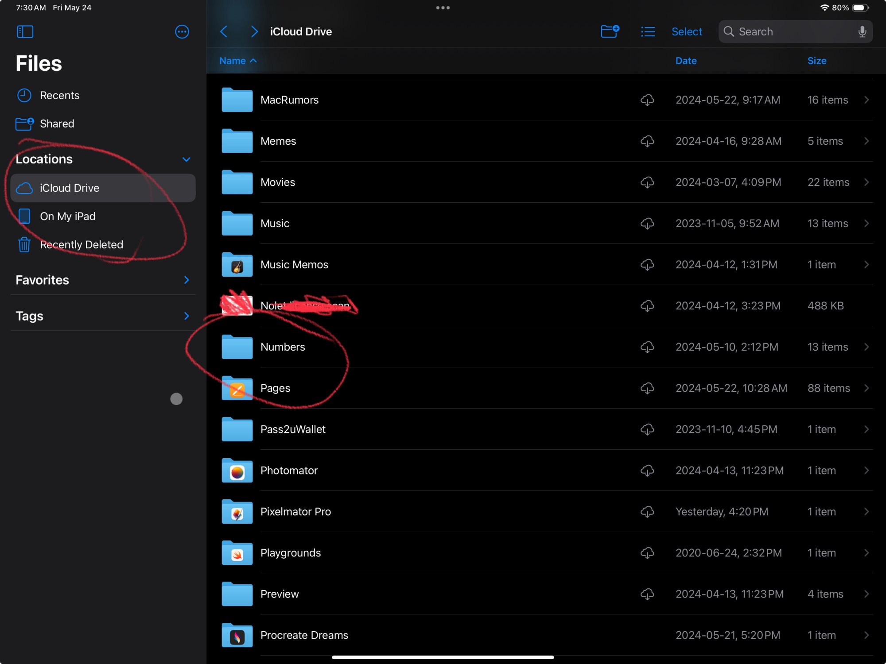Open the Procreate Dreams folder icon
The width and height of the screenshot is (886, 664).
coord(237,635)
